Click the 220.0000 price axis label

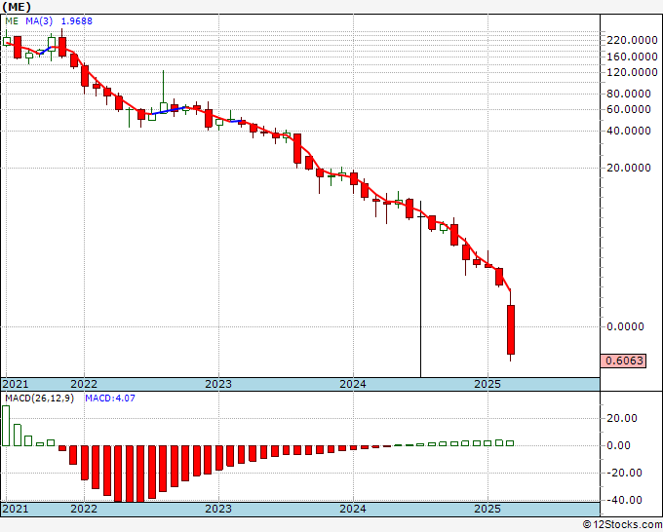(632, 40)
